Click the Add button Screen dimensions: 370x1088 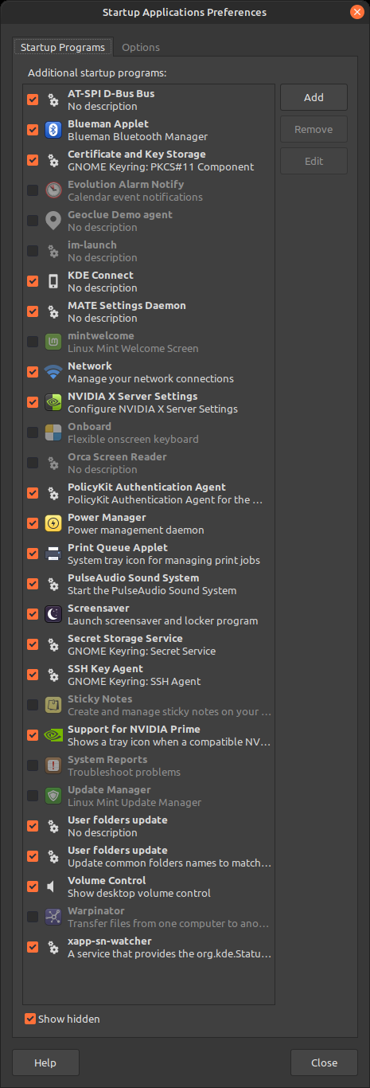[314, 97]
